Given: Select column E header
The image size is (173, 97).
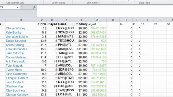Looking at the screenshot, I should [66, 20].
